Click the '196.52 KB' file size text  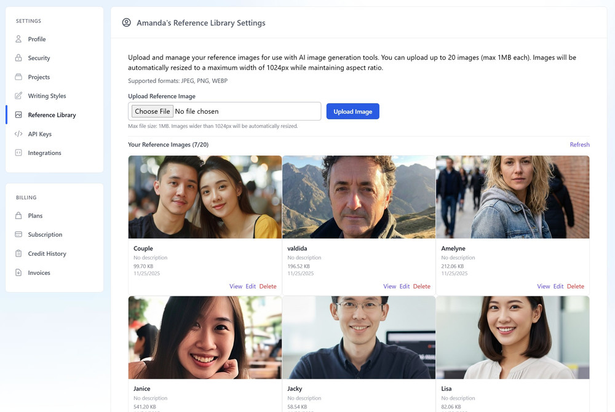(x=298, y=266)
